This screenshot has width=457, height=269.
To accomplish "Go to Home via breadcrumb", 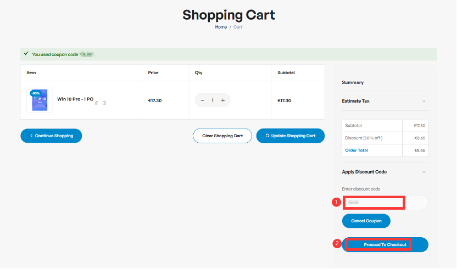I will coord(221,27).
